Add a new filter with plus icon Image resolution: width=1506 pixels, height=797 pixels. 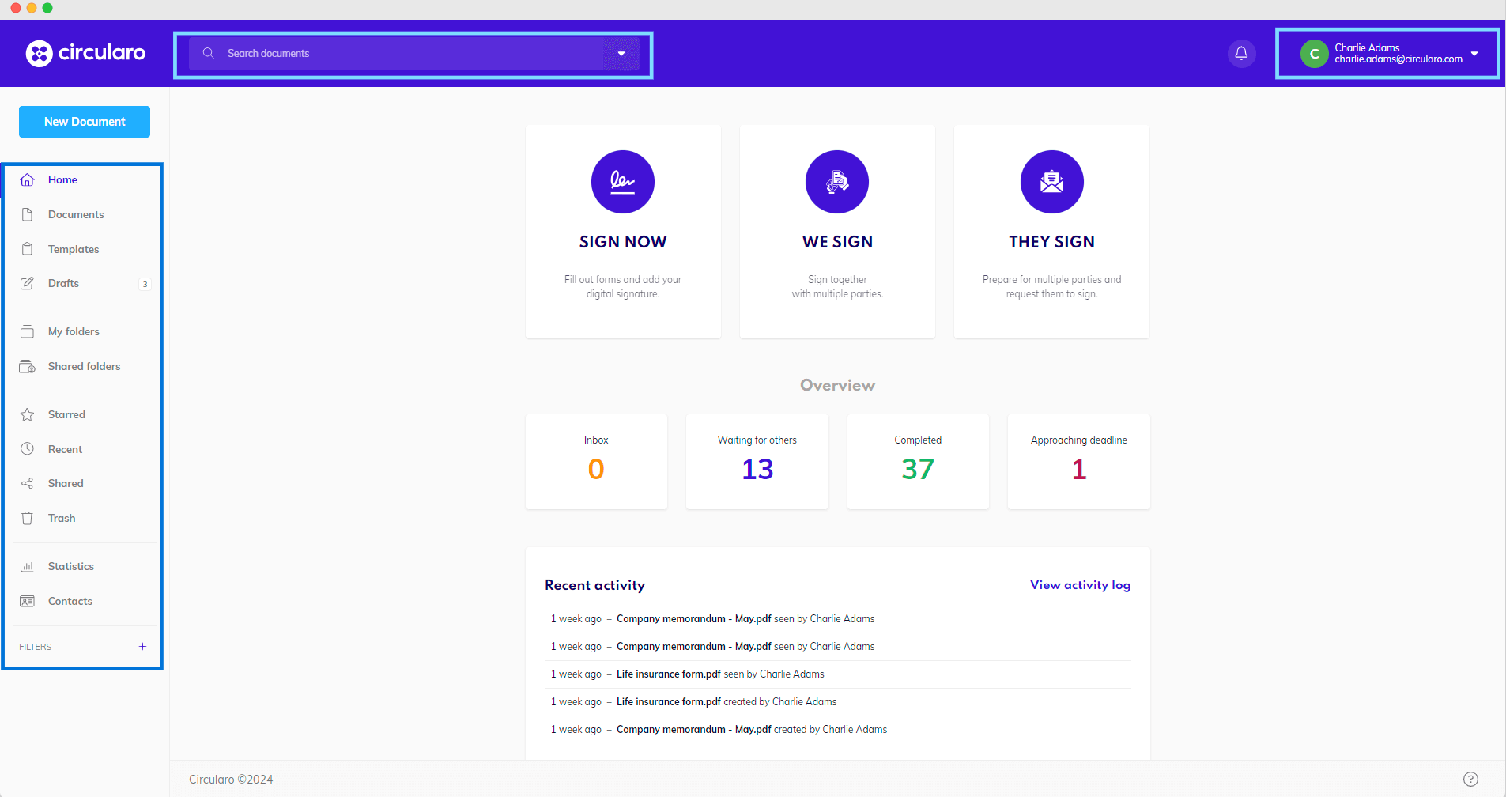tap(142, 647)
